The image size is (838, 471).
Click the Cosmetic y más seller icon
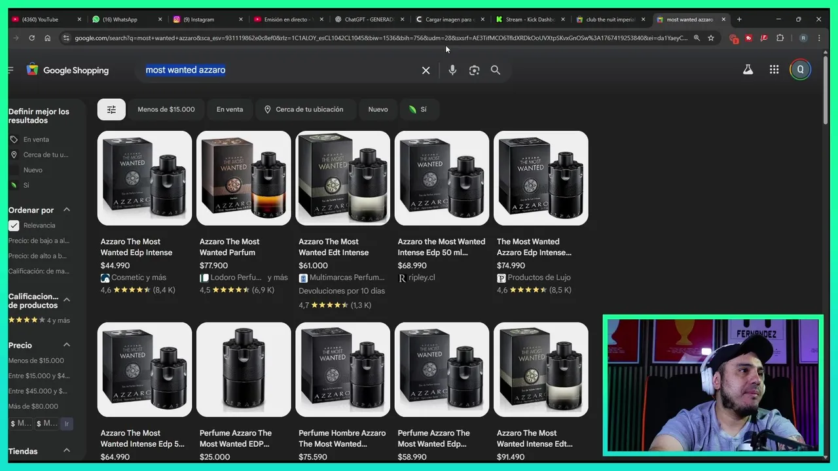(105, 277)
